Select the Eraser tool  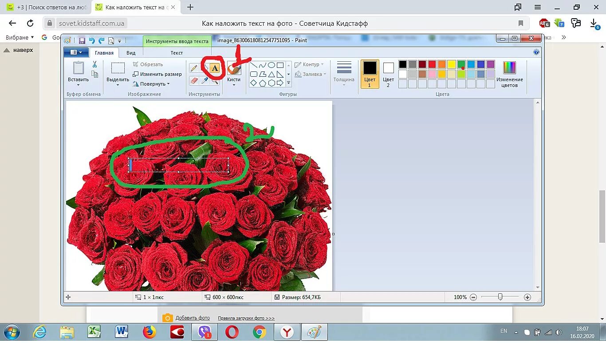[x=194, y=81]
